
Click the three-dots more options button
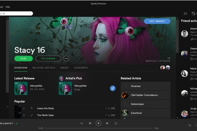tap(66, 59)
